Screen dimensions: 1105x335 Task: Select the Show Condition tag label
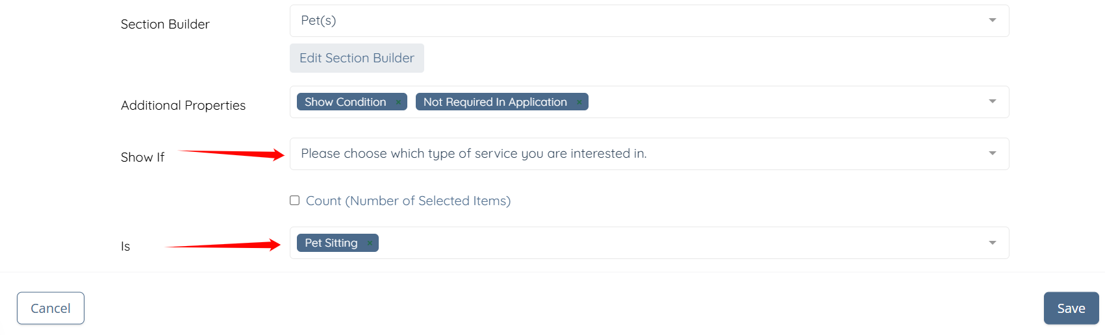click(345, 102)
